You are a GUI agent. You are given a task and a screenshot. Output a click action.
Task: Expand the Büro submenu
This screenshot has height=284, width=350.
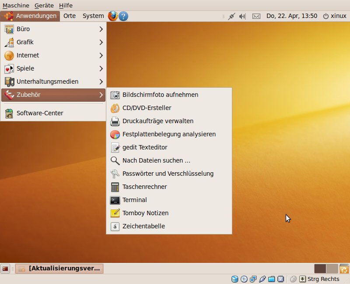click(x=52, y=29)
